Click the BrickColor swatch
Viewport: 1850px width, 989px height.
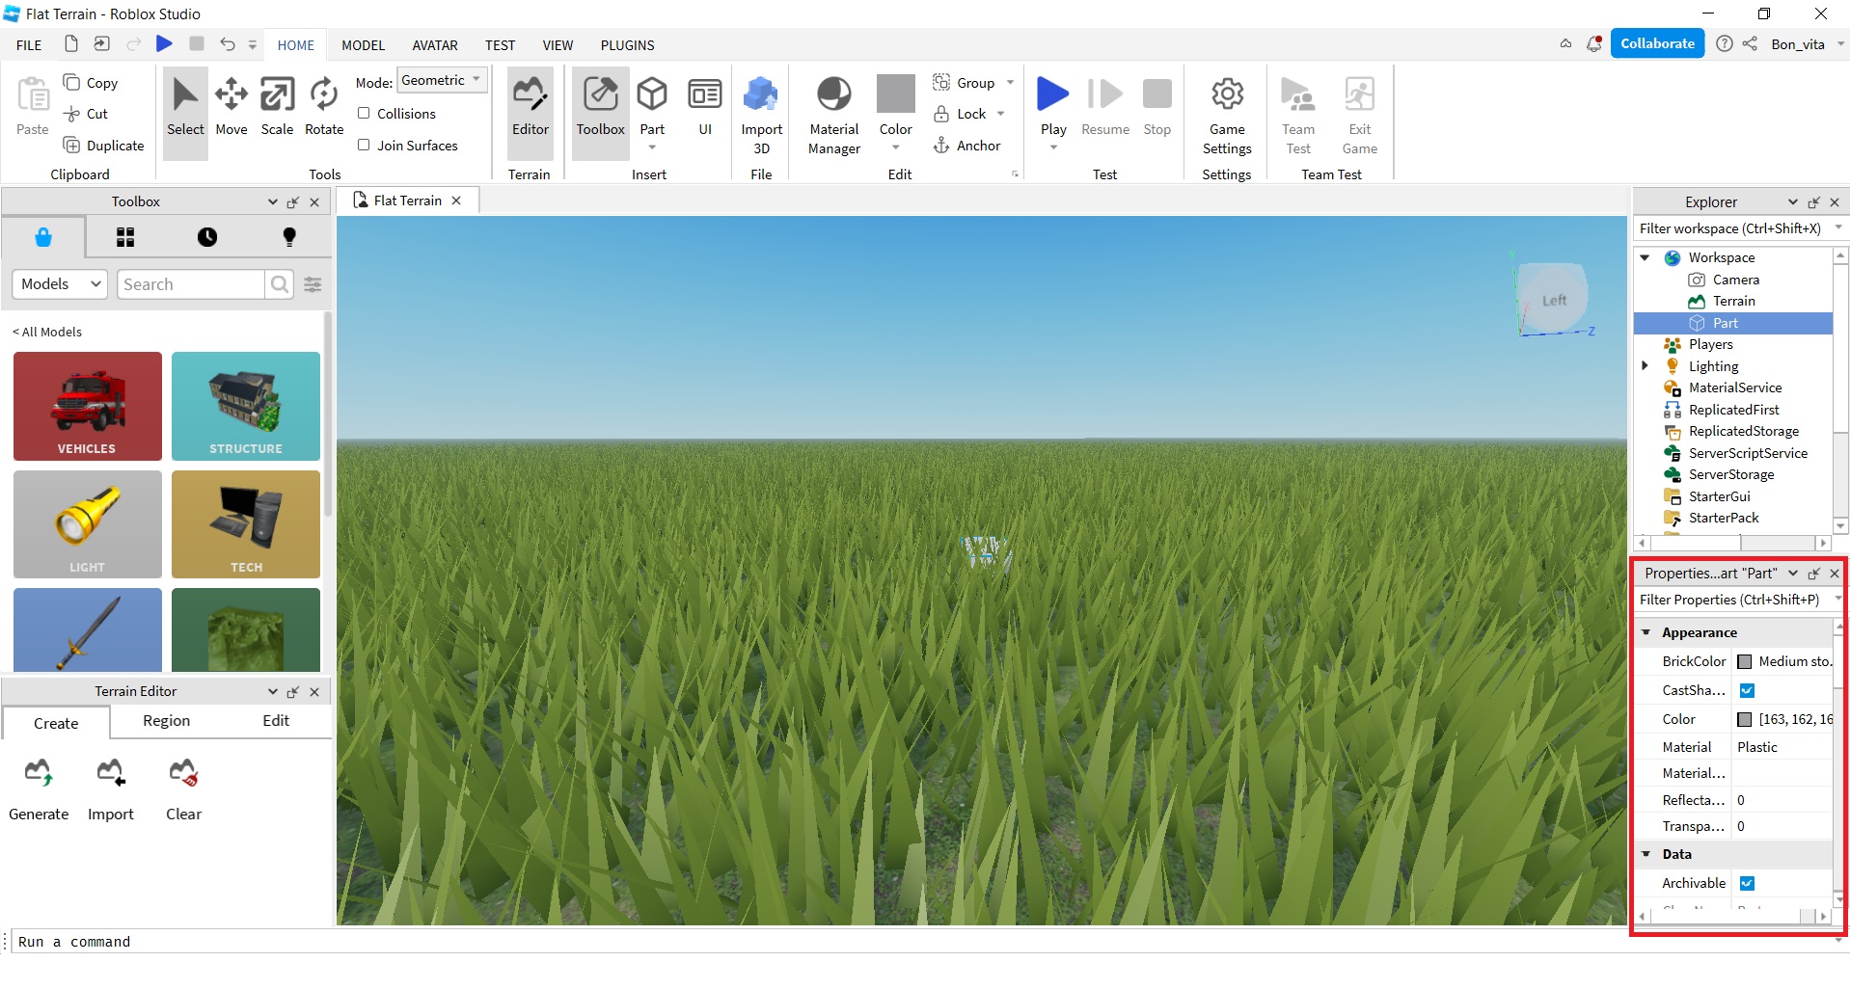(x=1744, y=661)
